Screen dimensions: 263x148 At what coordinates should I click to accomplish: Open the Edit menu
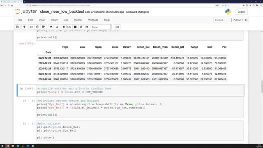[x=30, y=20]
